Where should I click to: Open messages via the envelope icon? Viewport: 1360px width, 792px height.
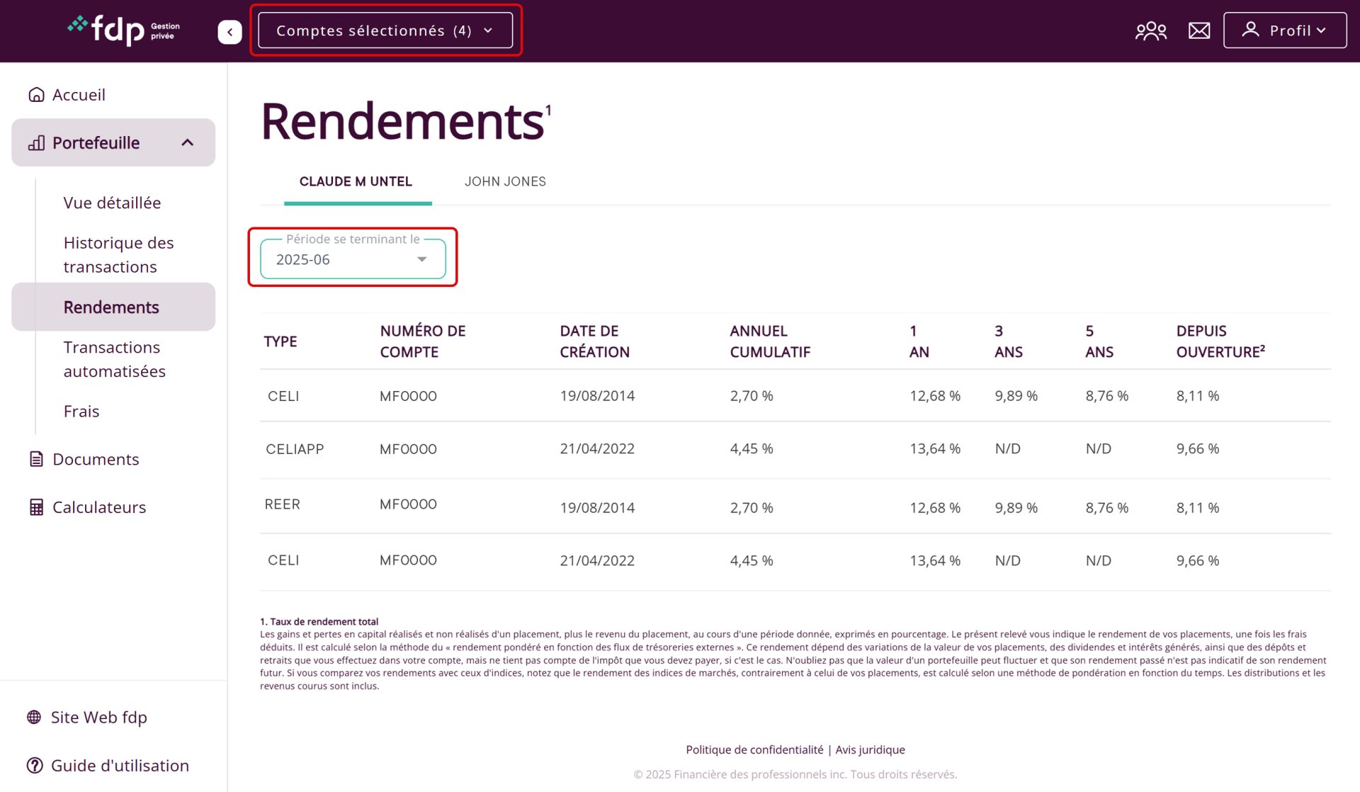point(1198,30)
